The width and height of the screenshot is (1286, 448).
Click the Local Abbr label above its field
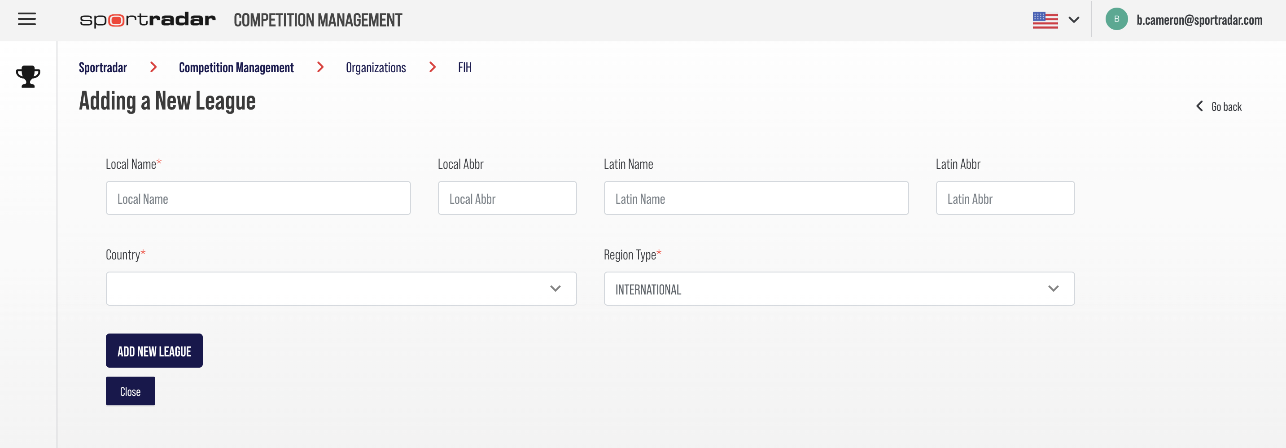coord(460,164)
